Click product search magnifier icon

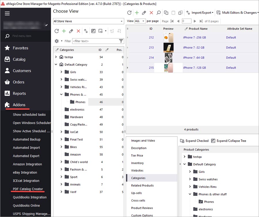(159, 13)
